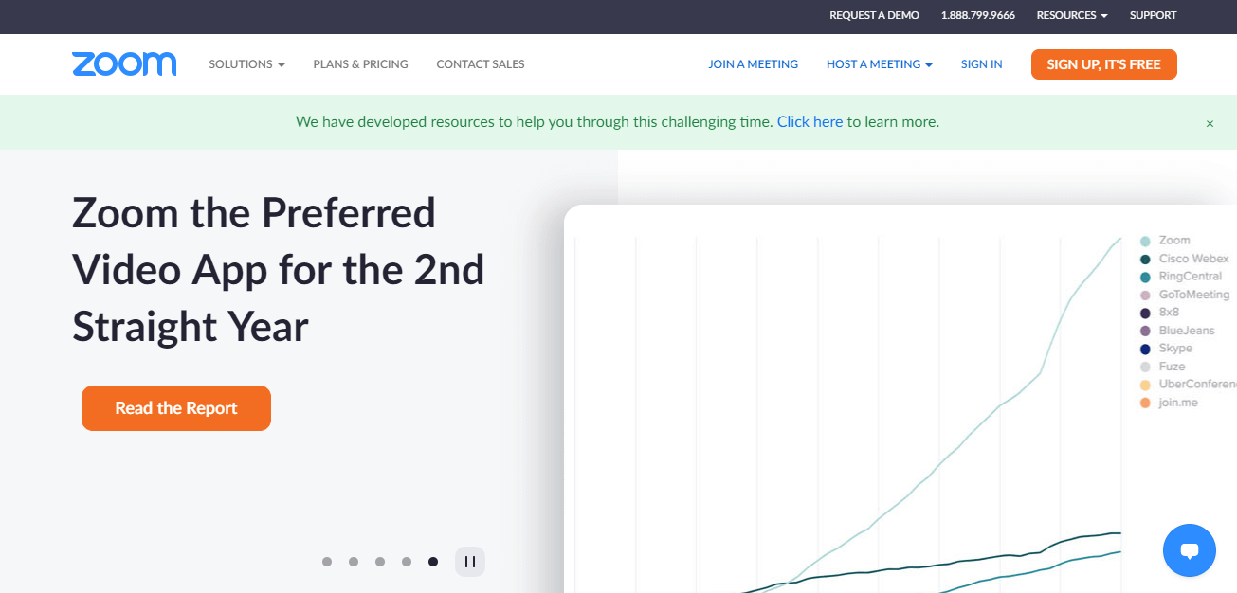Click the Skype legend entry

(x=1167, y=349)
